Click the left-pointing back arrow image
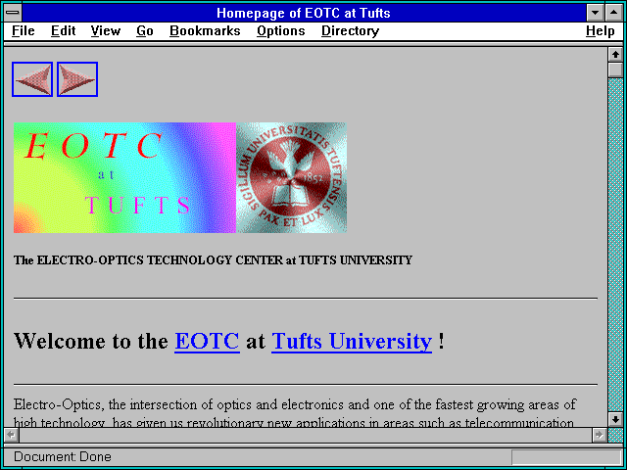The height and width of the screenshot is (470, 627). 32,79
